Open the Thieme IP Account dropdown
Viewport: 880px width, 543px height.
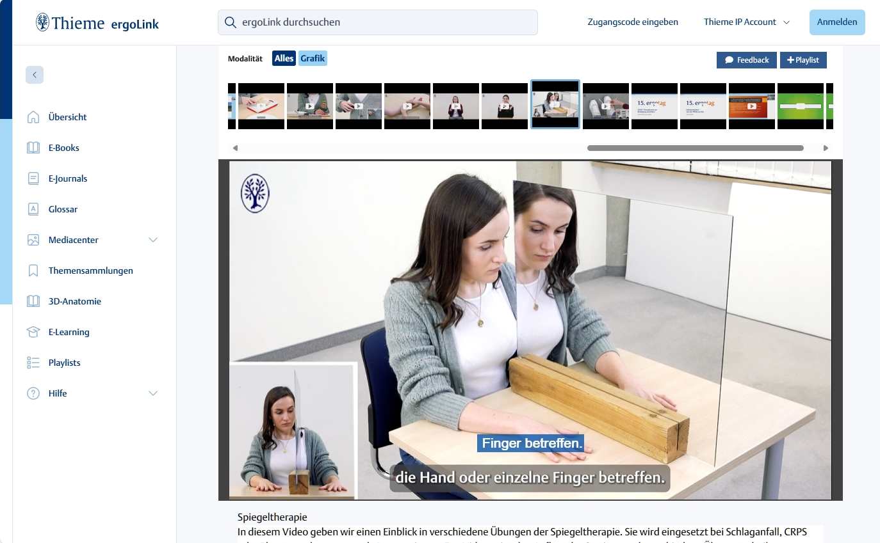[746, 22]
